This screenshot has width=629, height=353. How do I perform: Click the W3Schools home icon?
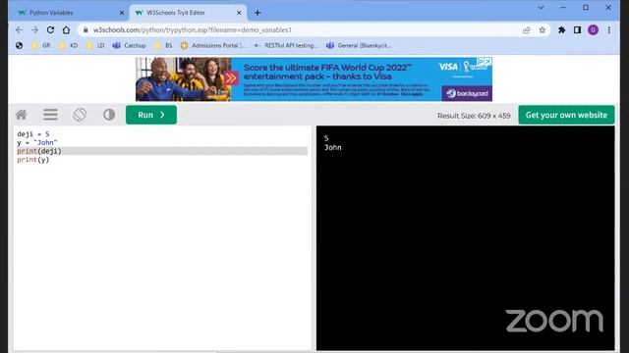[22, 115]
